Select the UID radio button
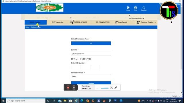 [80, 59]
